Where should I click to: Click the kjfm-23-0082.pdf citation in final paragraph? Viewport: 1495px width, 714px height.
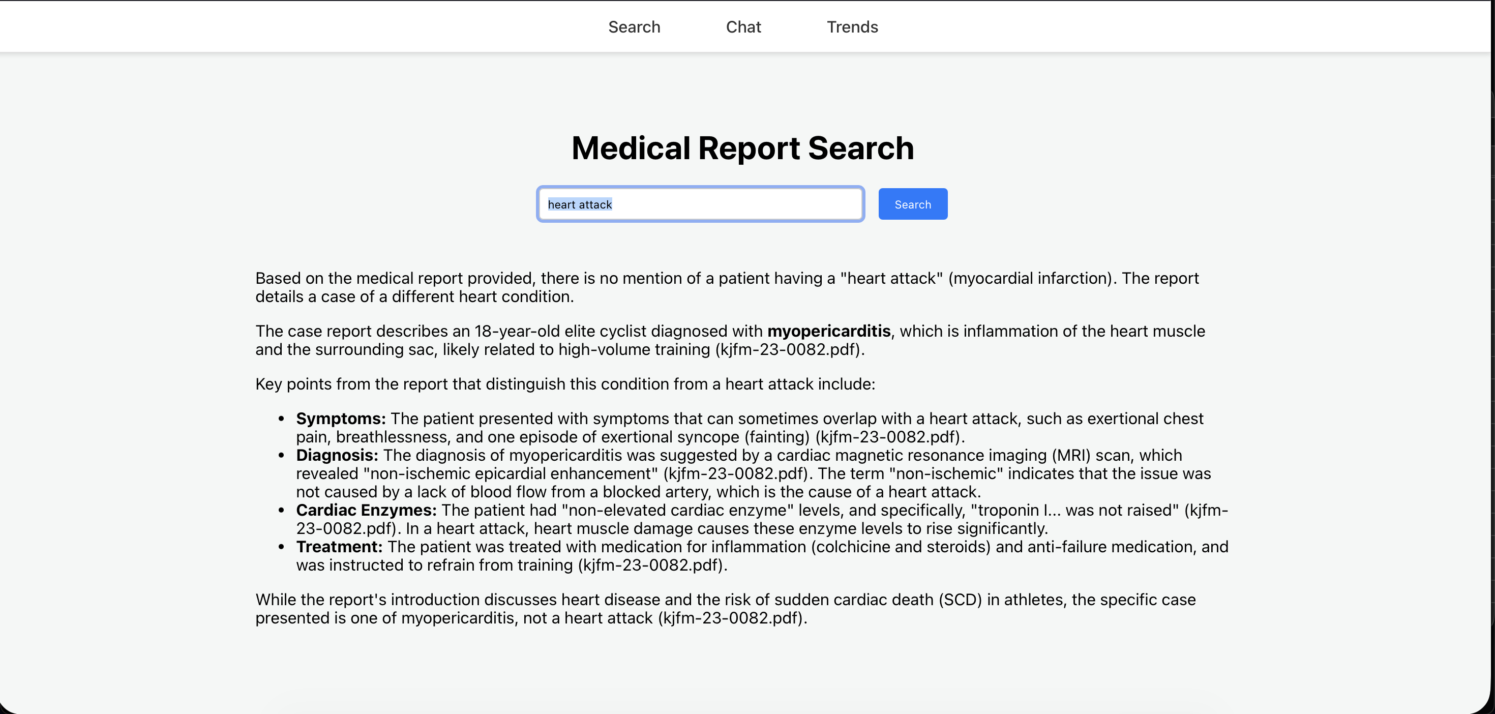pyautogui.click(x=732, y=618)
